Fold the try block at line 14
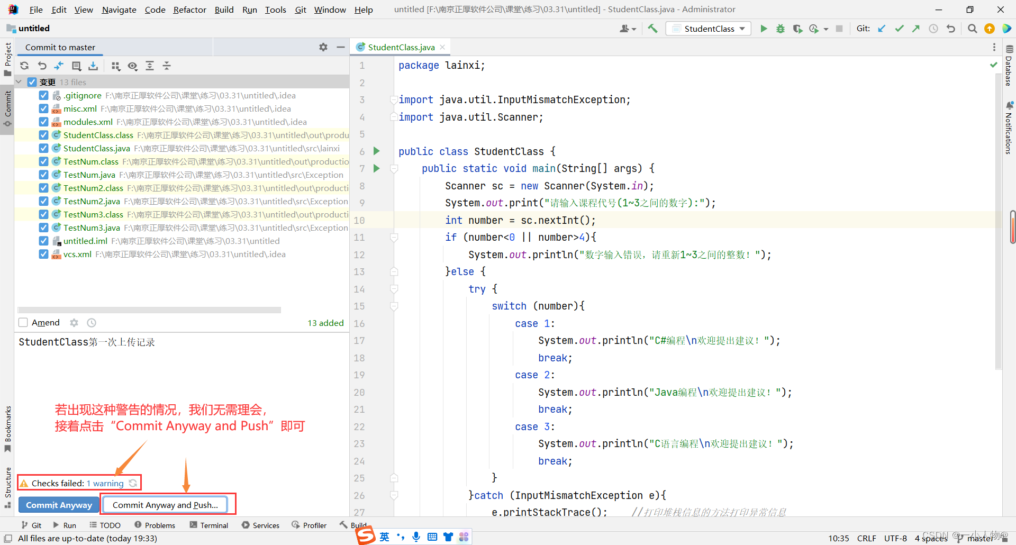Screen dimensions: 1016x545 pos(394,289)
